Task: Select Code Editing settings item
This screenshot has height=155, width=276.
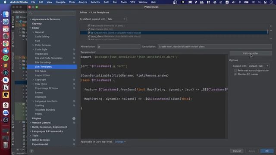Action: click(42, 37)
